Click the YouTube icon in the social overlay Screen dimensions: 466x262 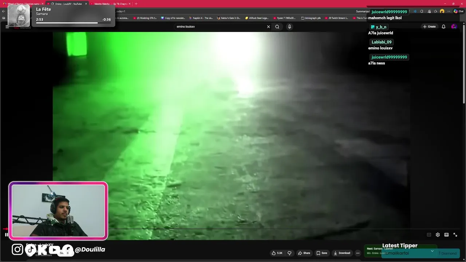pos(54,250)
